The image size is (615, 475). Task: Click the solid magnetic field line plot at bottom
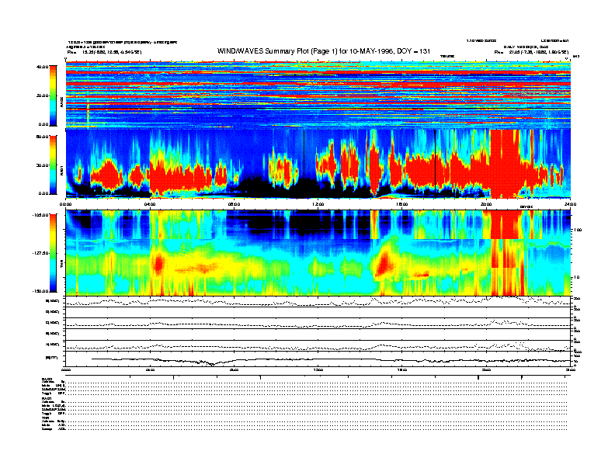pos(318,359)
